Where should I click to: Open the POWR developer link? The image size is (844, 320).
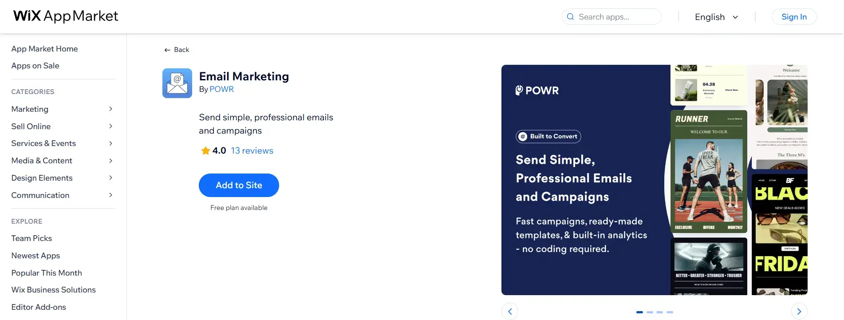click(x=221, y=89)
